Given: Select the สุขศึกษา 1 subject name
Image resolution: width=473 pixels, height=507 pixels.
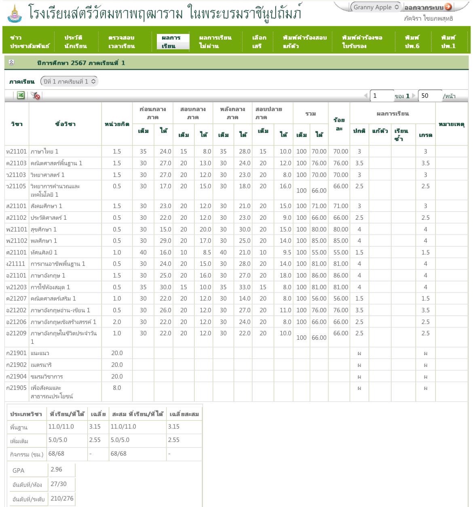Looking at the screenshot, I should tap(44, 229).
